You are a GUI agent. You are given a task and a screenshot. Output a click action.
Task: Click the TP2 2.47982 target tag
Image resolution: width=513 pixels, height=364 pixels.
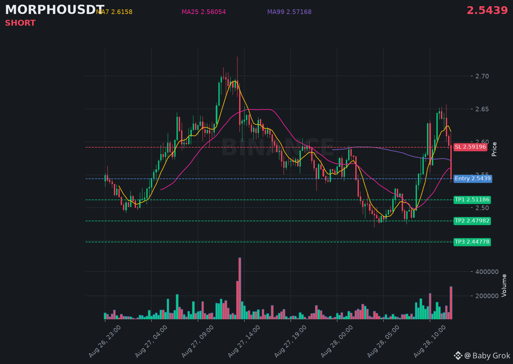(472, 221)
